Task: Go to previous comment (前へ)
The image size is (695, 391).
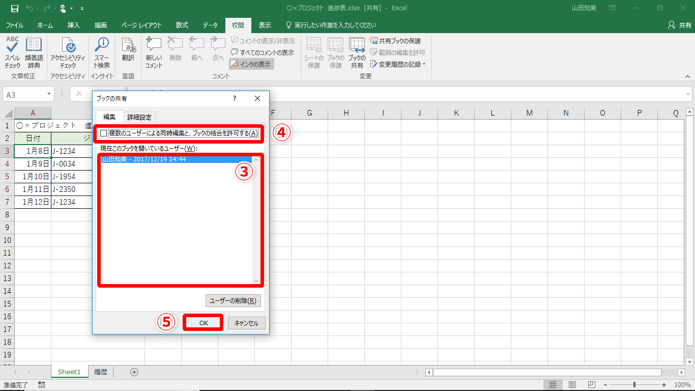Action: tap(197, 50)
